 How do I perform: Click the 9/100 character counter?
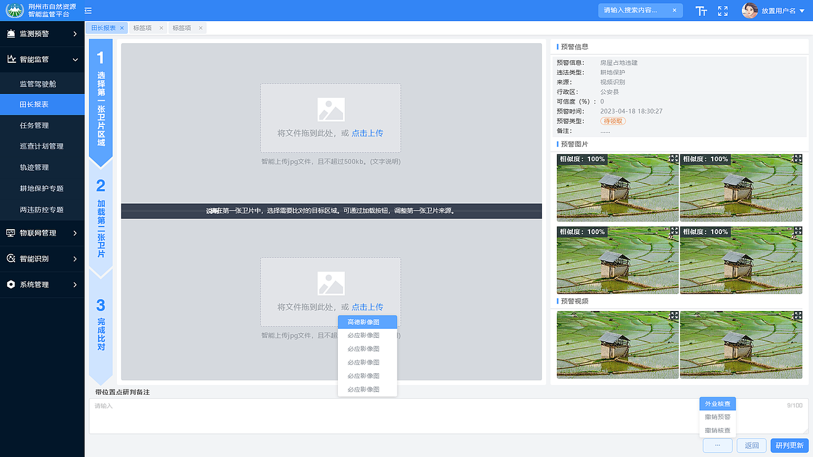(795, 405)
